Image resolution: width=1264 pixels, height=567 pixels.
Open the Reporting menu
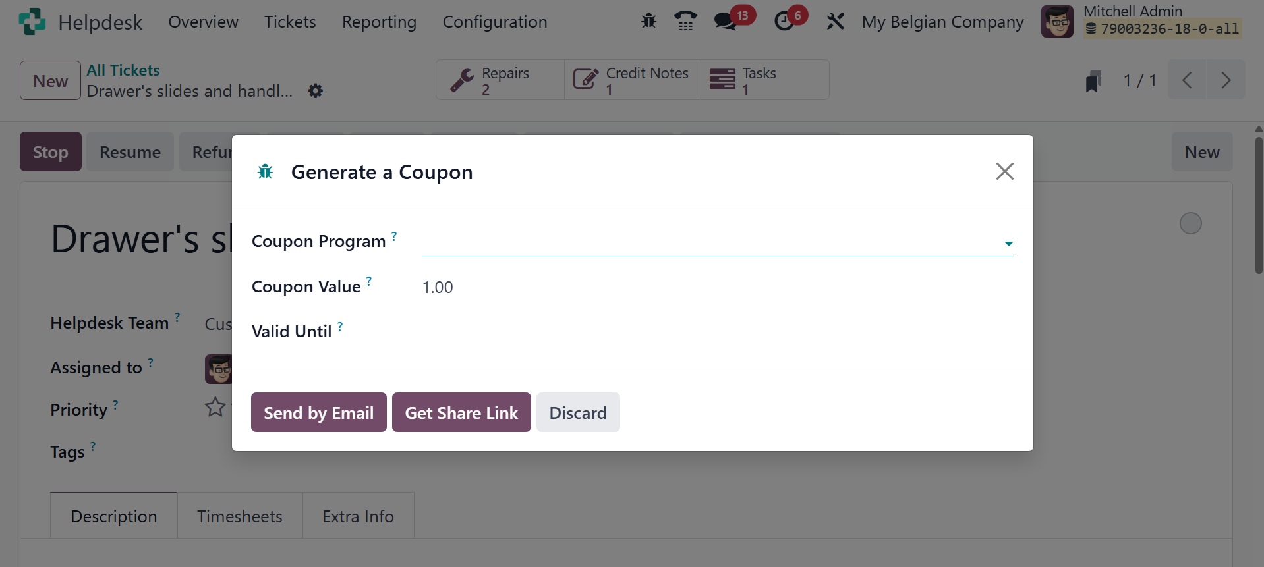click(379, 22)
